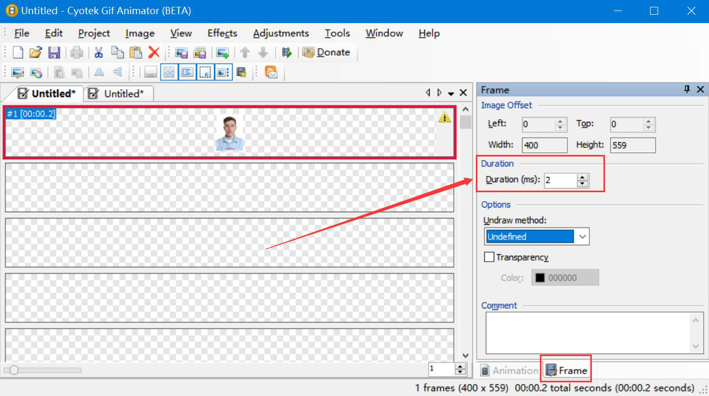This screenshot has height=396, width=709.
Task: Click the flip vertical triangles icon
Action: (117, 72)
